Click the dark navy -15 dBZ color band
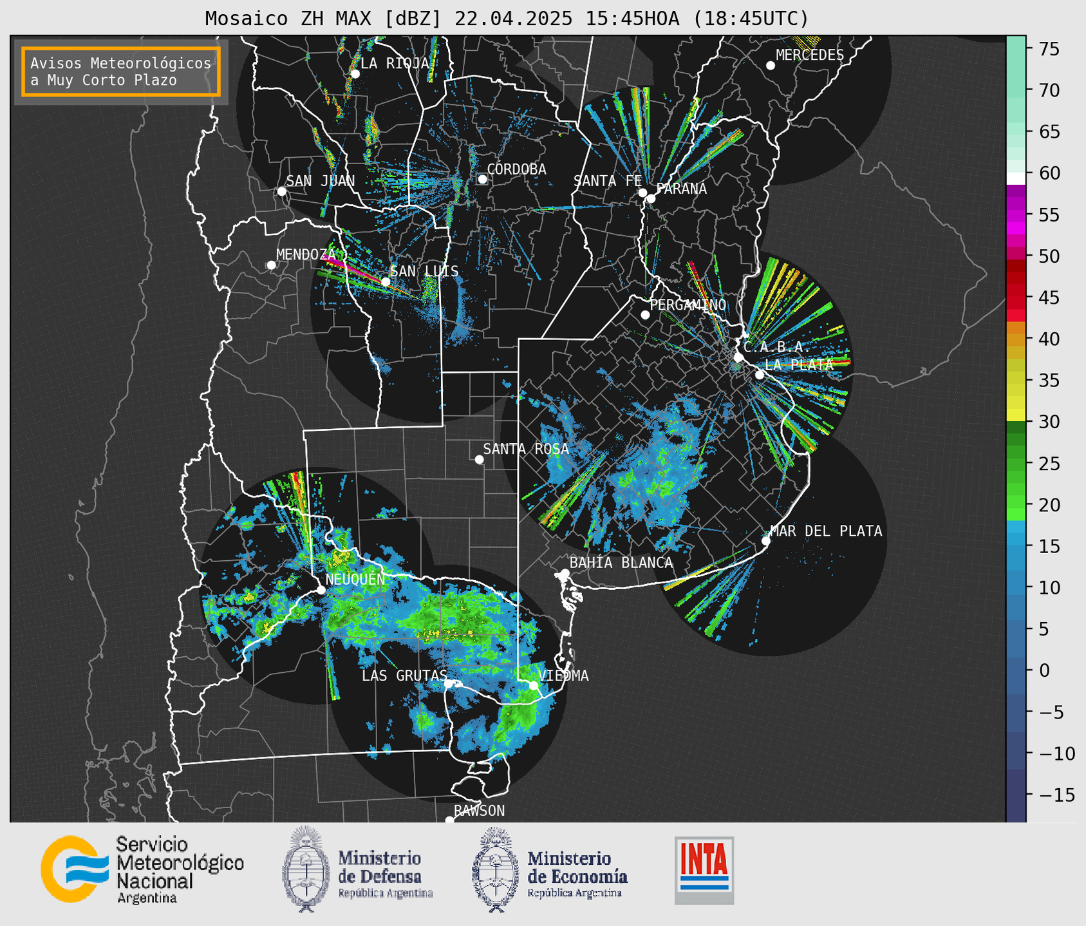 [x=1016, y=795]
